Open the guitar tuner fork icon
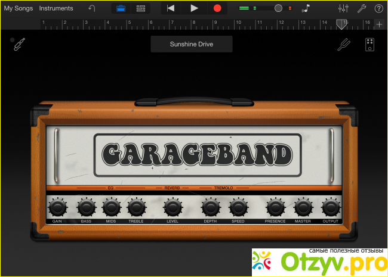This screenshot has width=388, height=277. (x=344, y=45)
